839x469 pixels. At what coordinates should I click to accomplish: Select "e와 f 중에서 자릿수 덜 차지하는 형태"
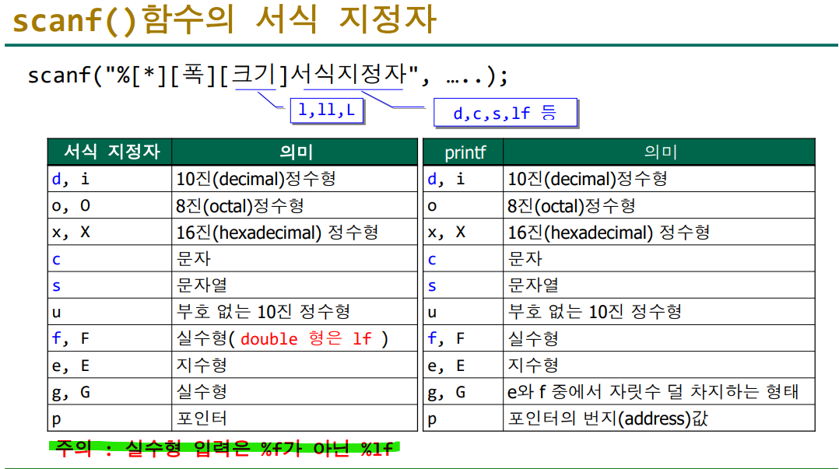tap(658, 392)
